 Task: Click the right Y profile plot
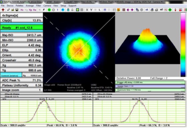click(x=139, y=111)
